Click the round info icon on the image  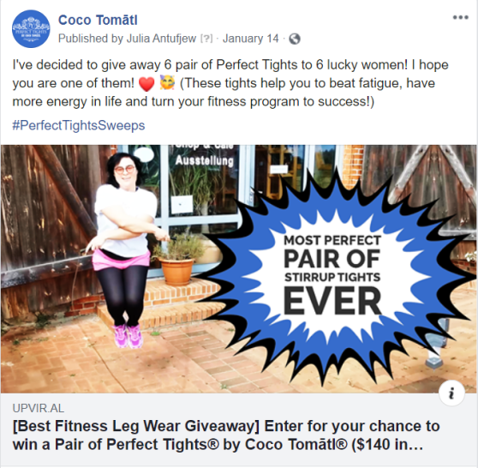tap(451, 393)
